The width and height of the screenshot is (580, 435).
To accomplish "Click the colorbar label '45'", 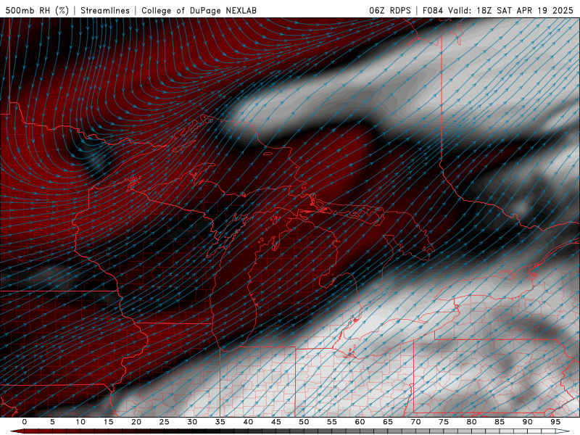I will [x=276, y=422].
